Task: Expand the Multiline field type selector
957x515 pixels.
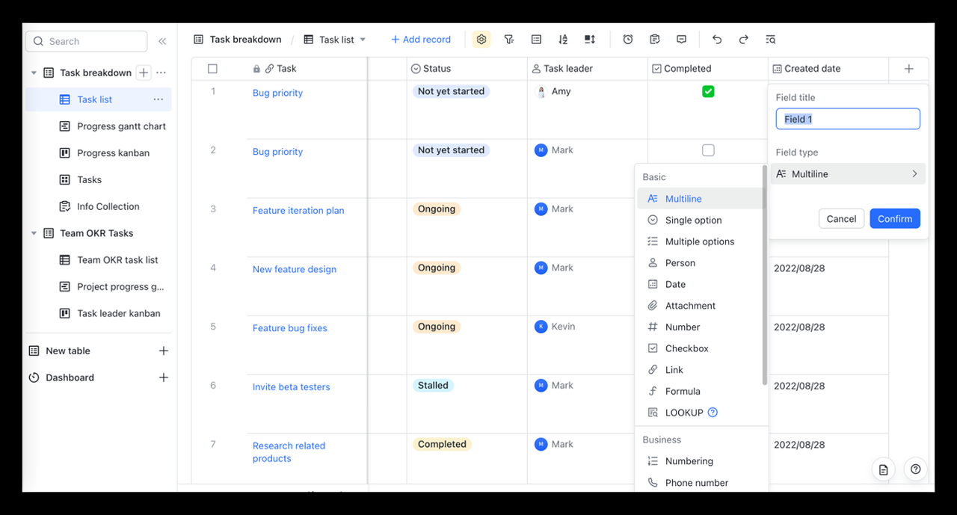Action: click(848, 174)
